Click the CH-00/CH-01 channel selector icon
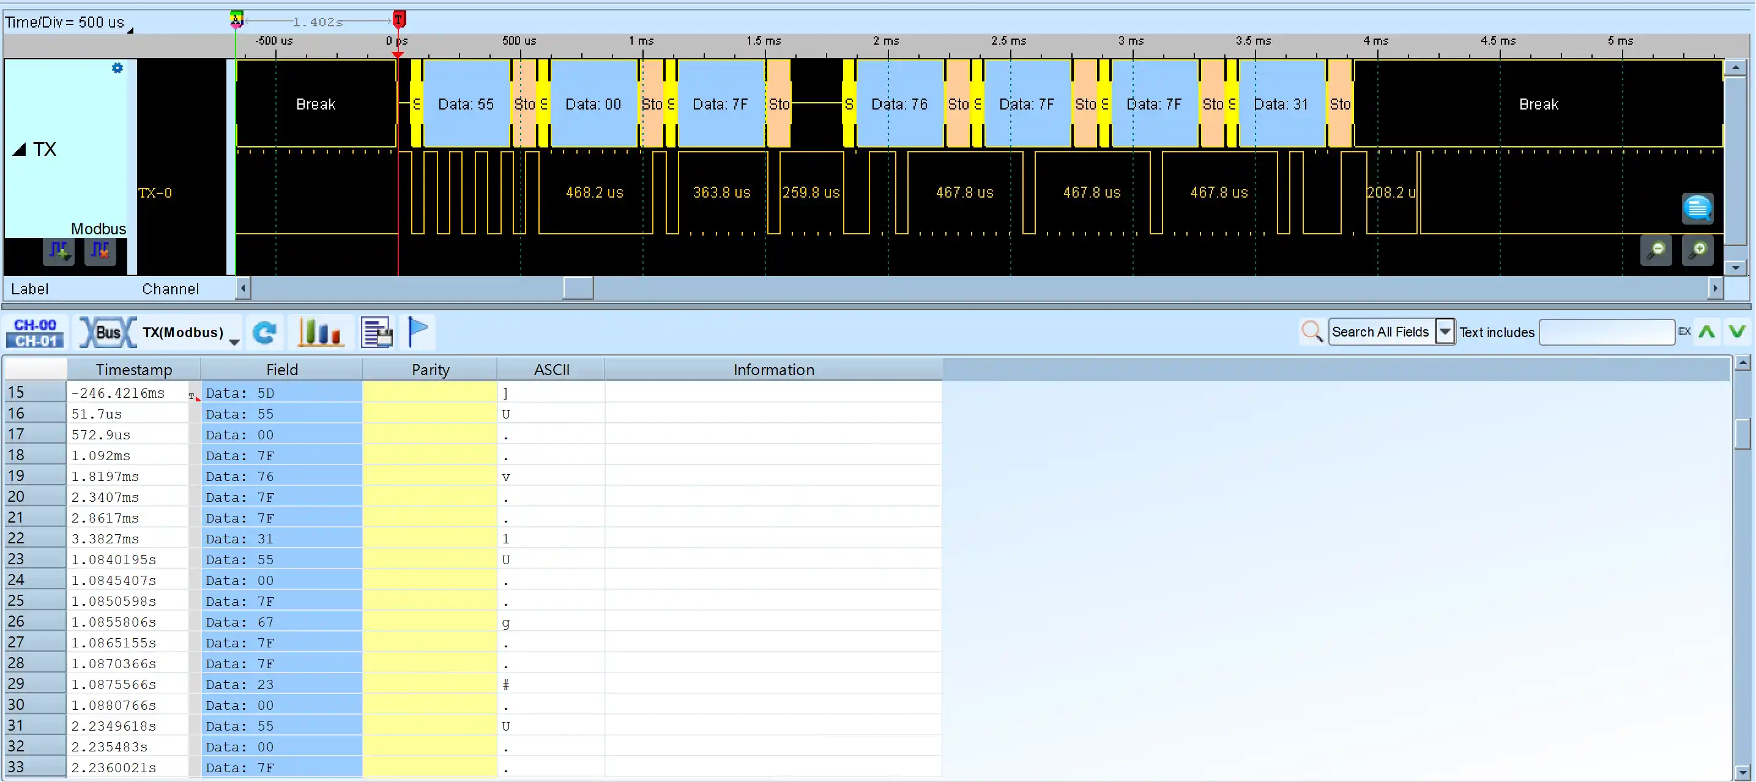The width and height of the screenshot is (1756, 782). (35, 333)
